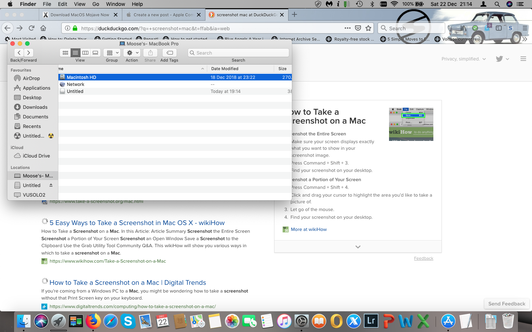Close the Create a new post tab

199,15
